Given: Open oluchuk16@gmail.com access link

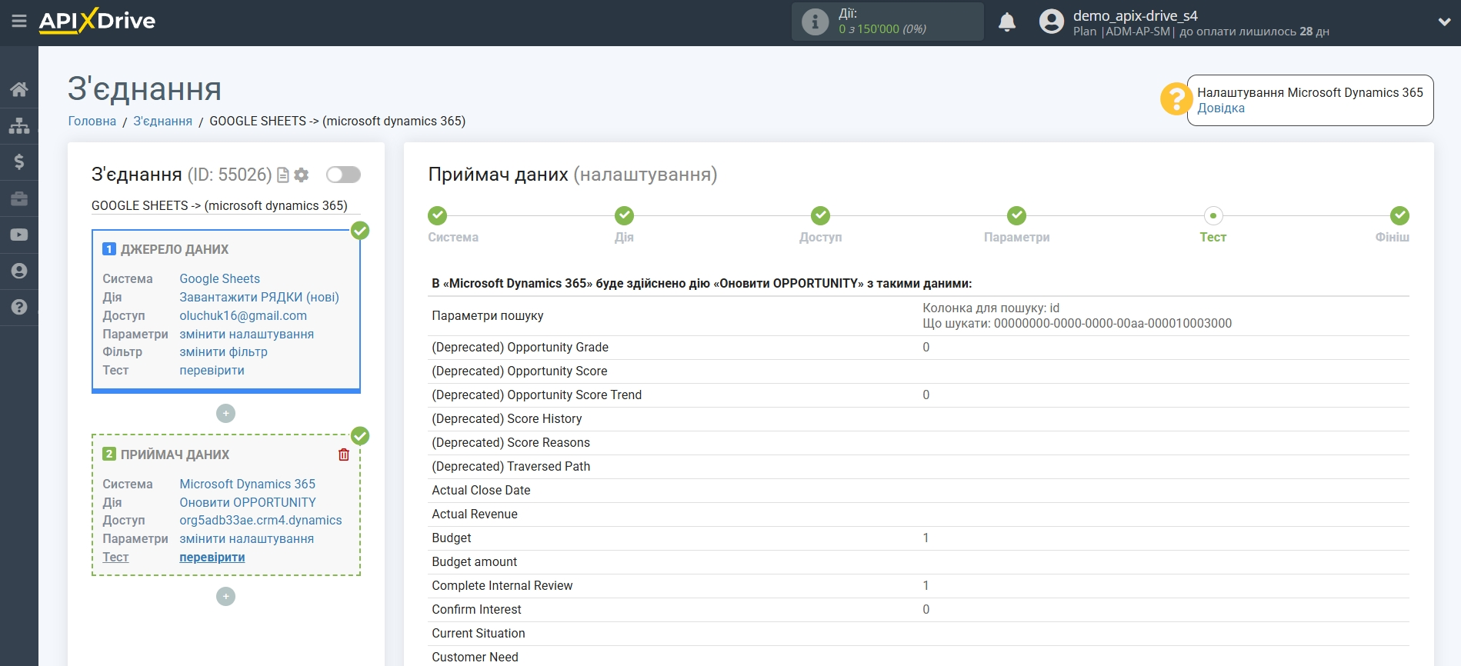Looking at the screenshot, I should click(243, 315).
